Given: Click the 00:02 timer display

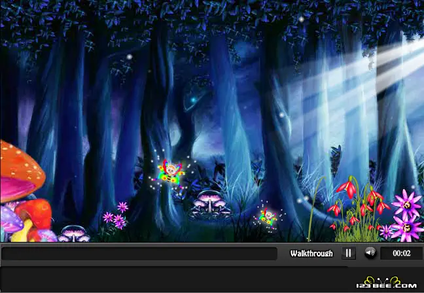Looking at the screenshot, I should point(401,253).
